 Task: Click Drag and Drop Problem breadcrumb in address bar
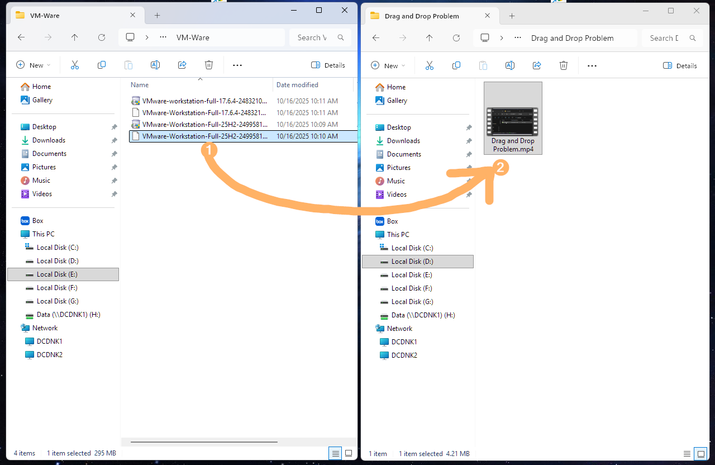pyautogui.click(x=572, y=38)
